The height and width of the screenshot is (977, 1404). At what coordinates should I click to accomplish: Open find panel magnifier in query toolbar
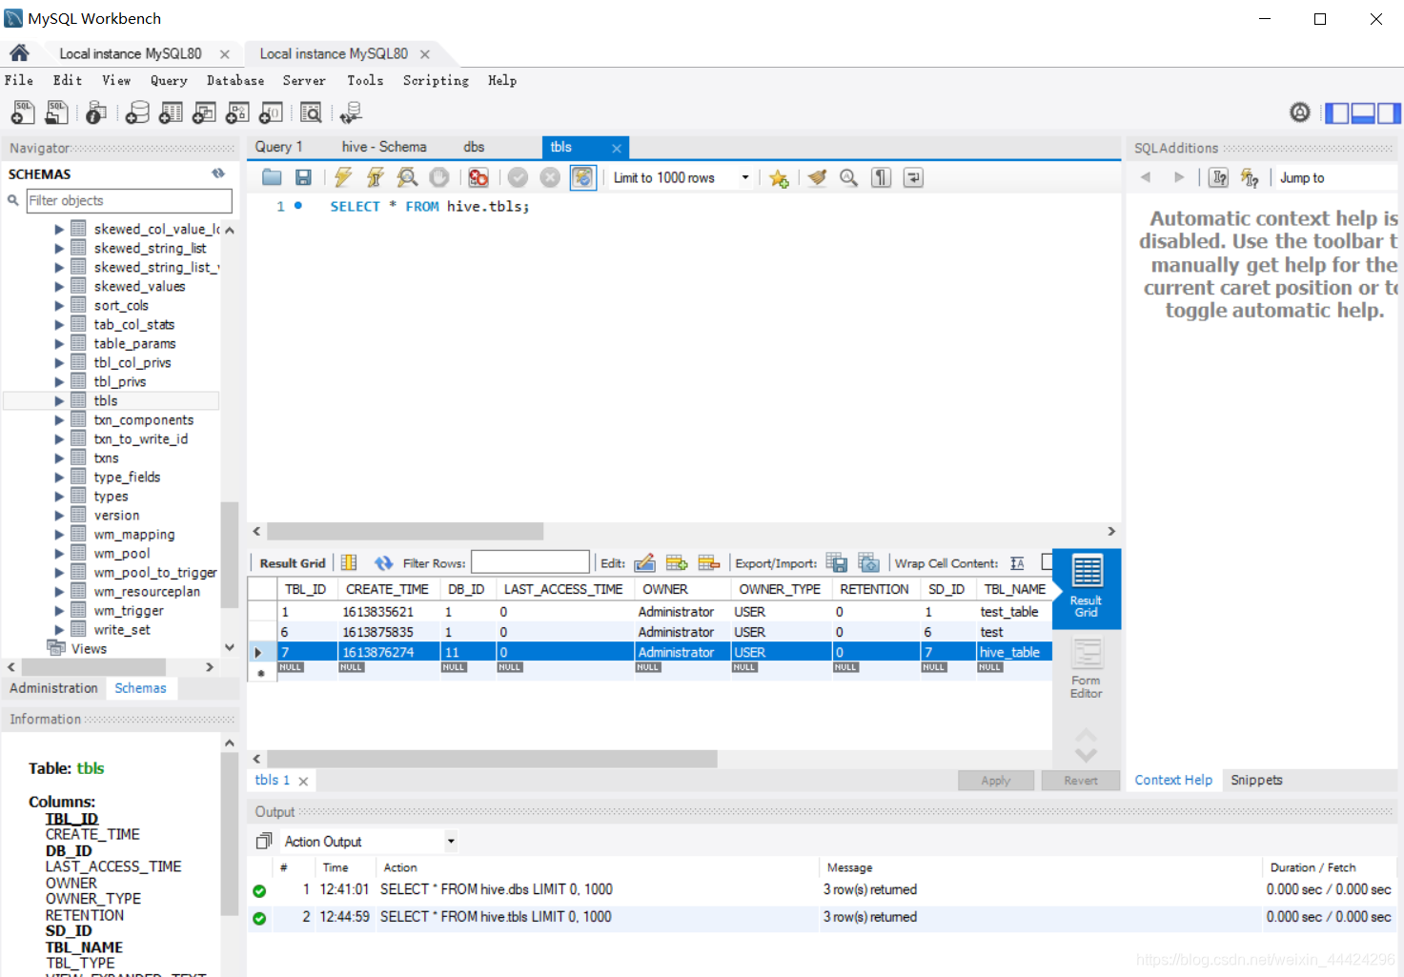pyautogui.click(x=848, y=177)
